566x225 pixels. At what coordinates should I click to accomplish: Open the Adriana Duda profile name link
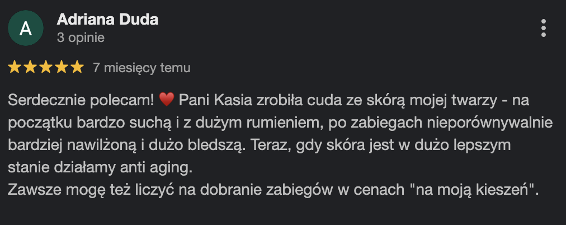click(107, 20)
